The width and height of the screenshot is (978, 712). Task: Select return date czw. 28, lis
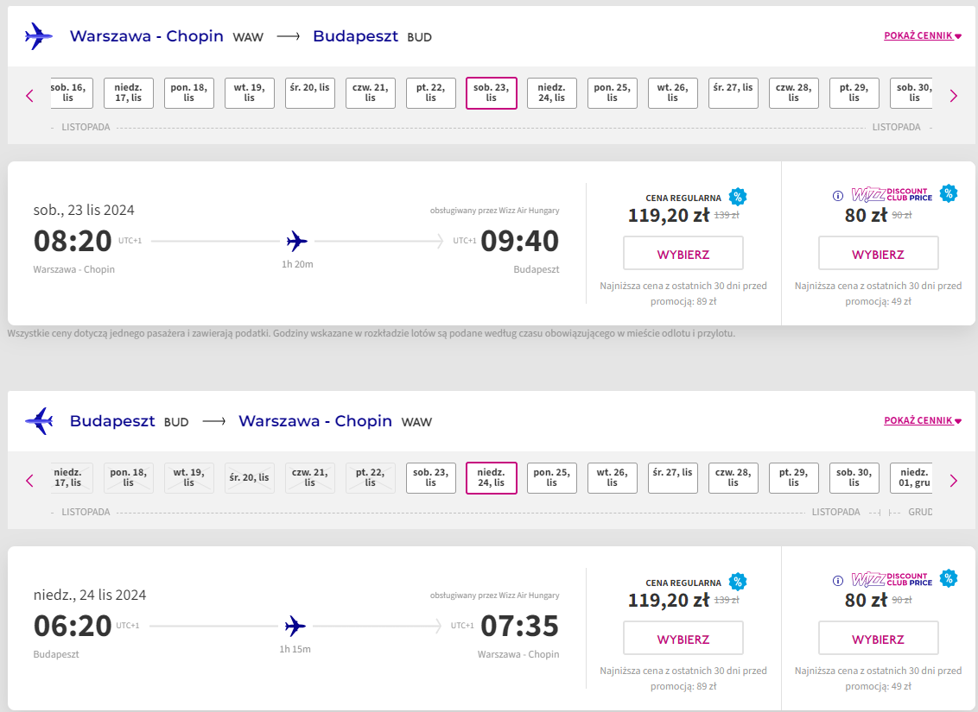click(x=733, y=478)
